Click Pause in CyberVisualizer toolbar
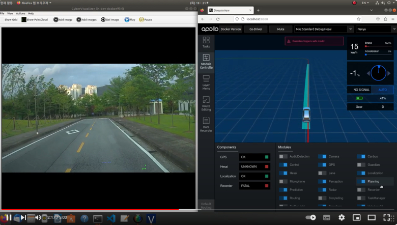The image size is (397, 225). pyautogui.click(x=146, y=19)
